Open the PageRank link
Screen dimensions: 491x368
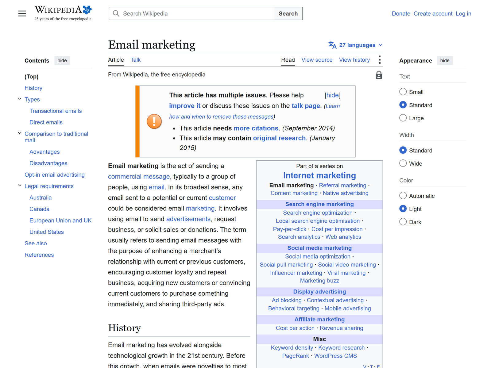coord(296,356)
